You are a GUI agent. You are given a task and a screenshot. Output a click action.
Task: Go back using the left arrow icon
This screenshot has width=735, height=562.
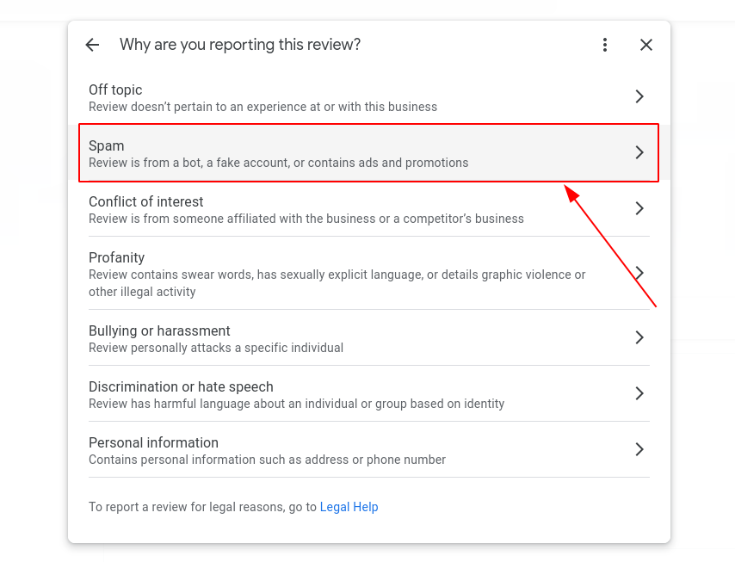(x=92, y=45)
